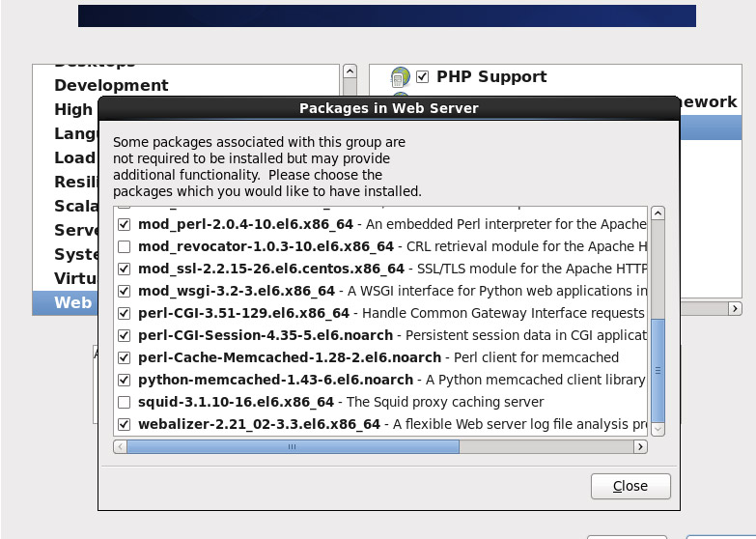Select the category starting with Syste
The width and height of the screenshot is (756, 539).
[75, 254]
